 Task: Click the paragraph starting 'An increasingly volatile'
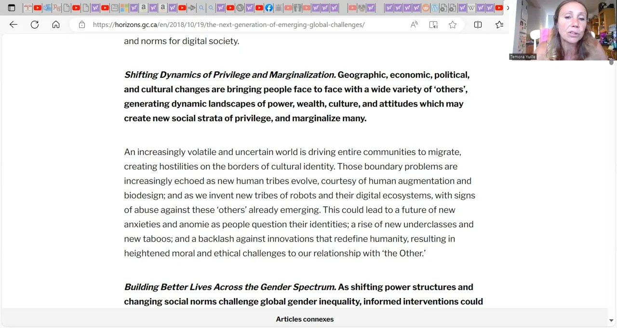point(300,203)
